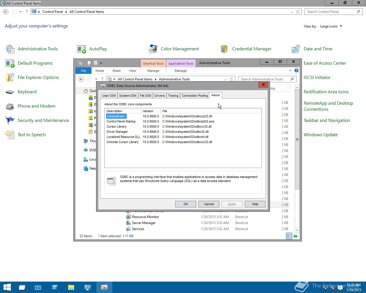The image size is (366, 293).
Task: Open the Default Programs icon
Action: coord(10,63)
